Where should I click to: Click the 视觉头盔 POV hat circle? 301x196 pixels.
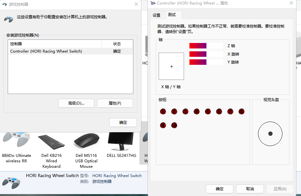point(270,133)
